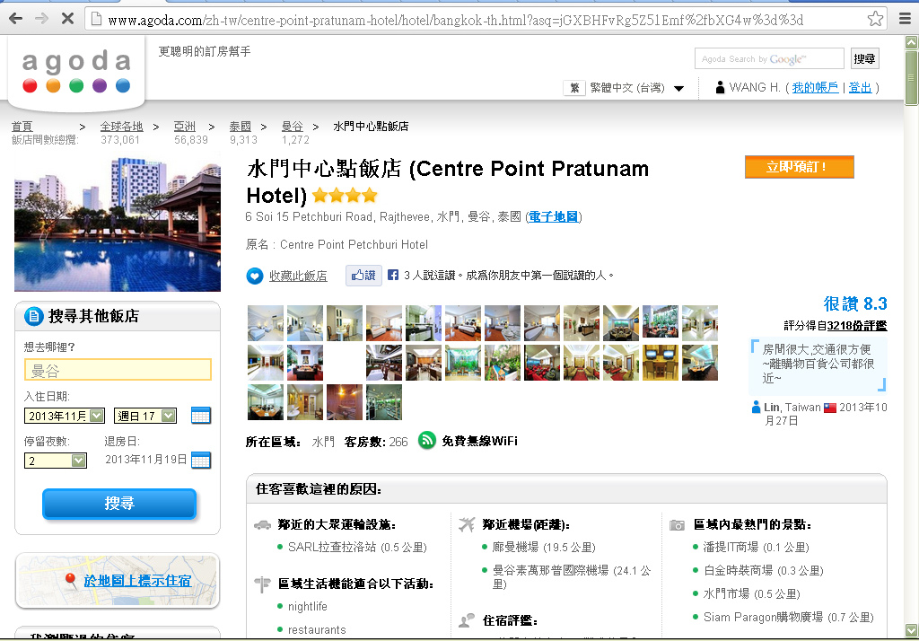Click the user account silhouette icon

pos(720,87)
